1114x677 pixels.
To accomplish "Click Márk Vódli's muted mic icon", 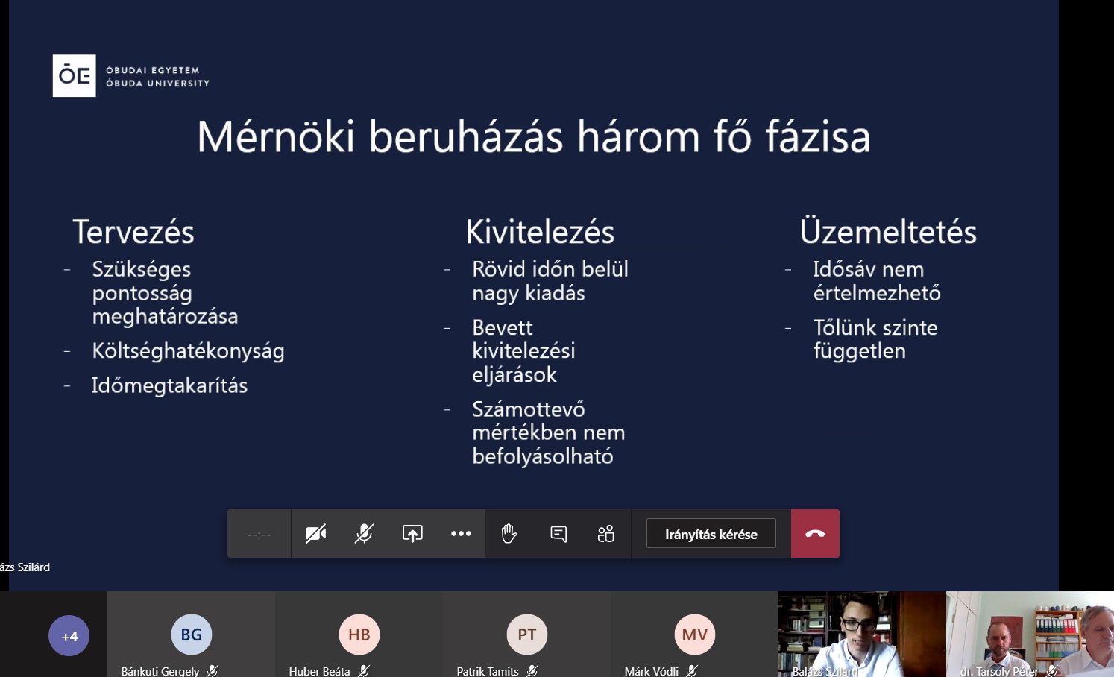I will coord(692,671).
